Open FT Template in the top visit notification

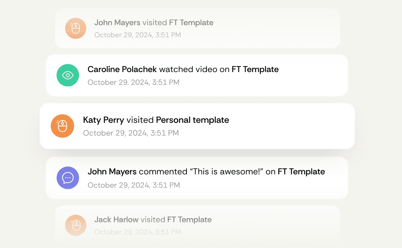pyautogui.click(x=191, y=23)
